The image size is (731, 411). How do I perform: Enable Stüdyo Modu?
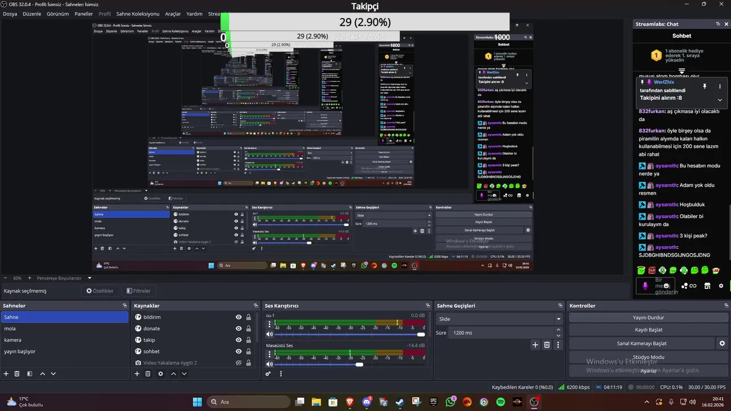[648, 357]
